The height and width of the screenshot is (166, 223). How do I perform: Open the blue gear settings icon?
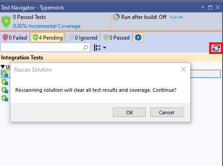click(138, 37)
